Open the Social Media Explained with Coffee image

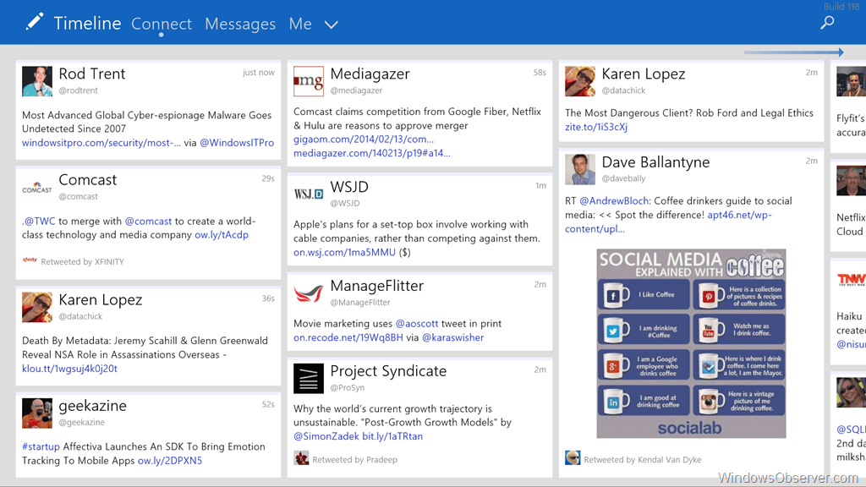(691, 343)
